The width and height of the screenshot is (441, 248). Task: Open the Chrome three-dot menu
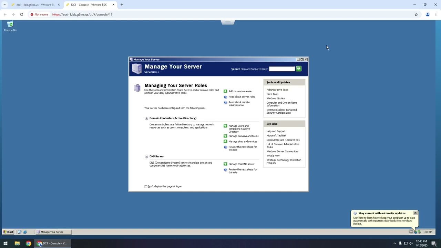[436, 14]
